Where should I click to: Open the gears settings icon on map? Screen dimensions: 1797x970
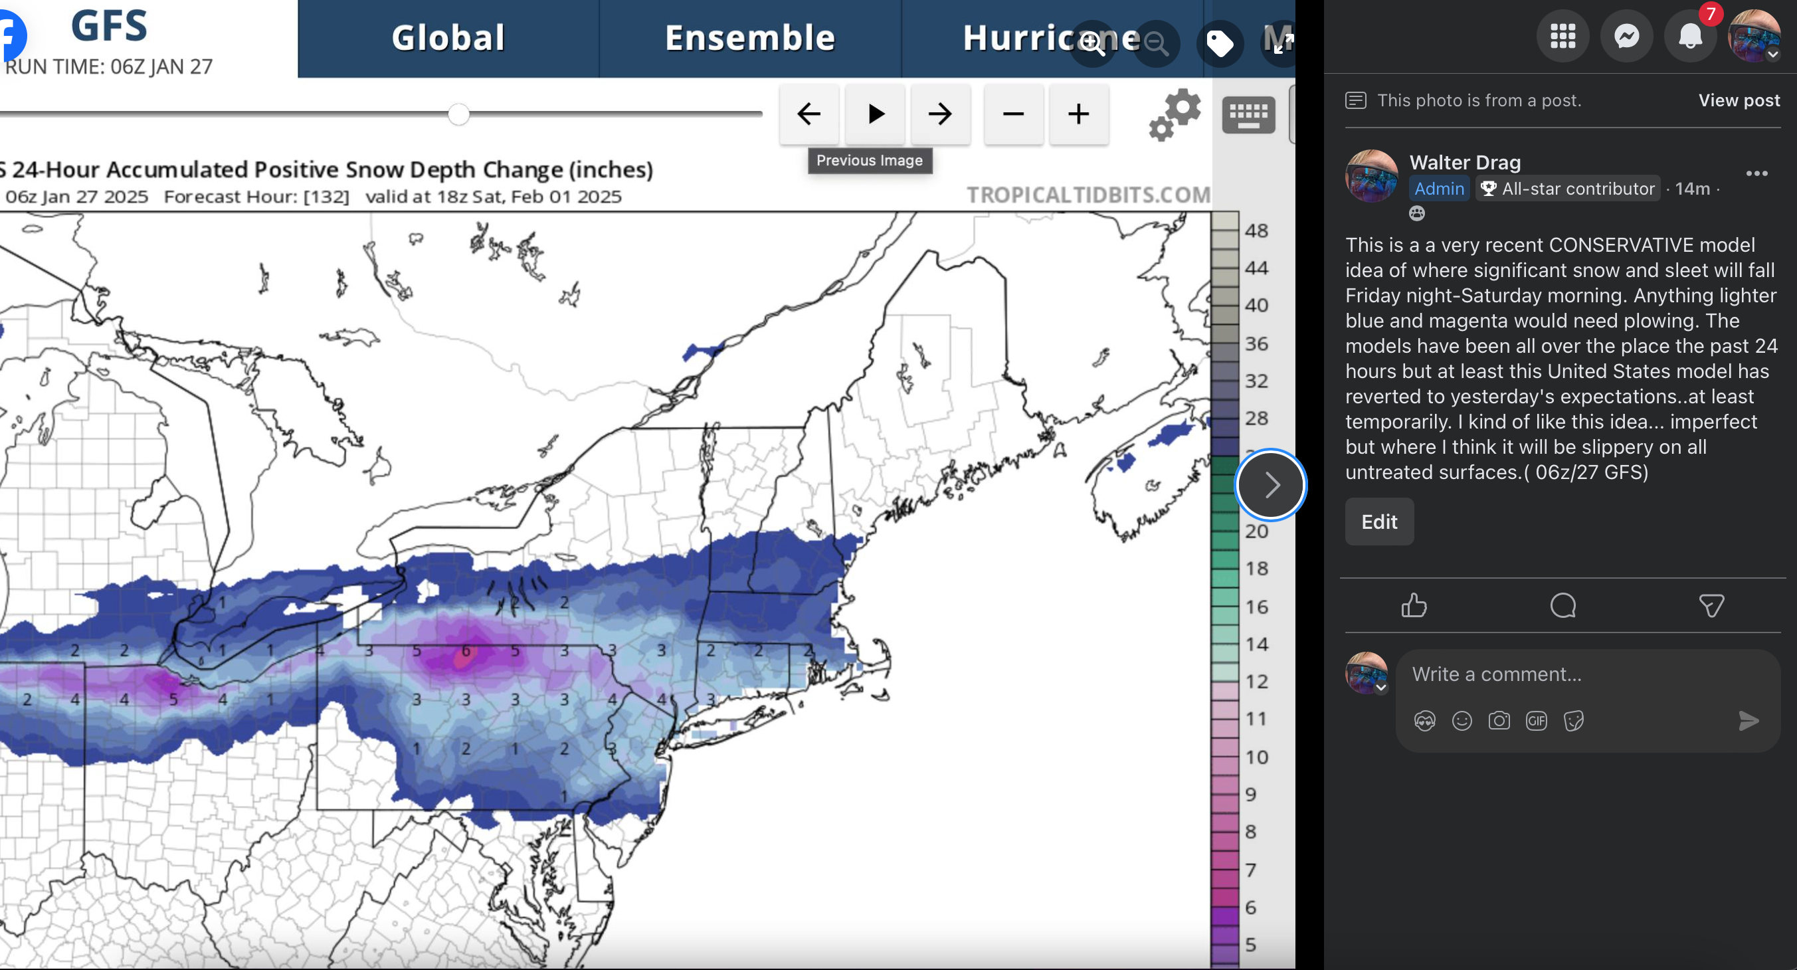1175,114
